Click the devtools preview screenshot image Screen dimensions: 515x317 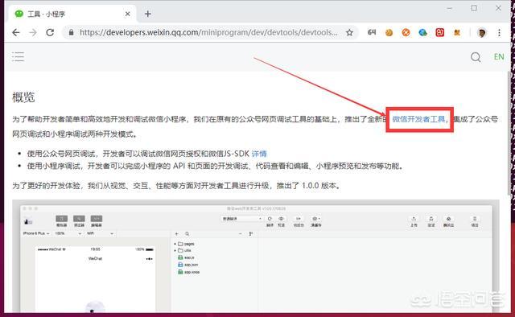pos(256,256)
